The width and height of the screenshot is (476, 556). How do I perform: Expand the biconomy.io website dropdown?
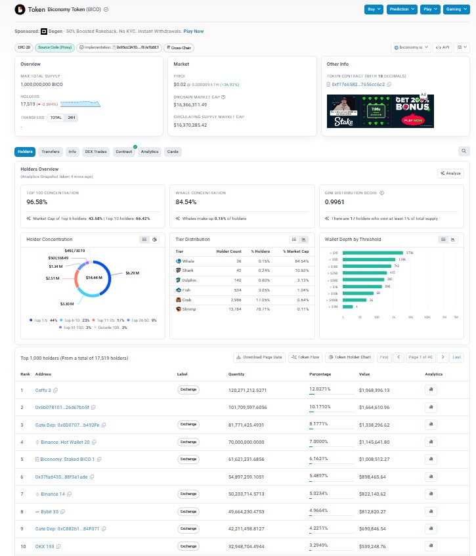coord(411,47)
